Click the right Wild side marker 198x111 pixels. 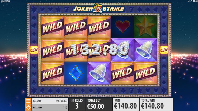pos(164,50)
